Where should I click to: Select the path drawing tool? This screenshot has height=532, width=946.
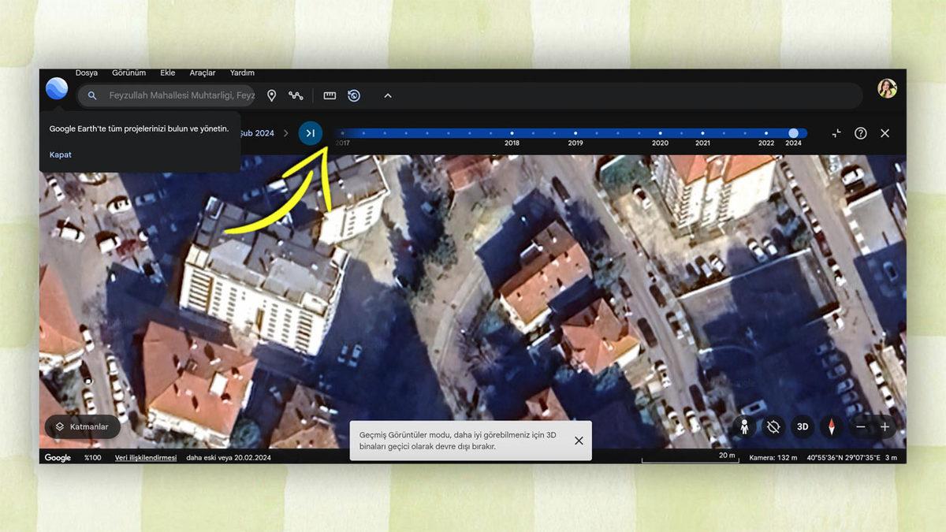(x=296, y=95)
